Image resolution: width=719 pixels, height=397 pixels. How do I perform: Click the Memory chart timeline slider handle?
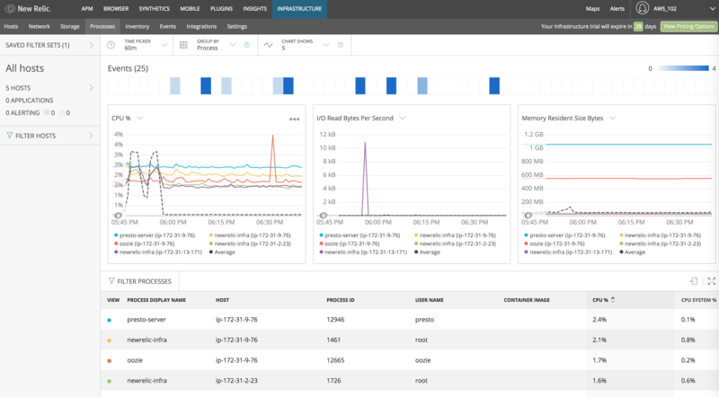[528, 215]
